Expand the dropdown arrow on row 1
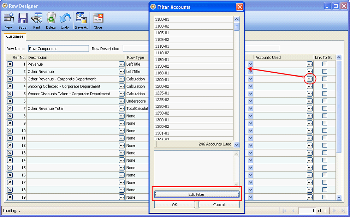350x217 pixels. 250,64
